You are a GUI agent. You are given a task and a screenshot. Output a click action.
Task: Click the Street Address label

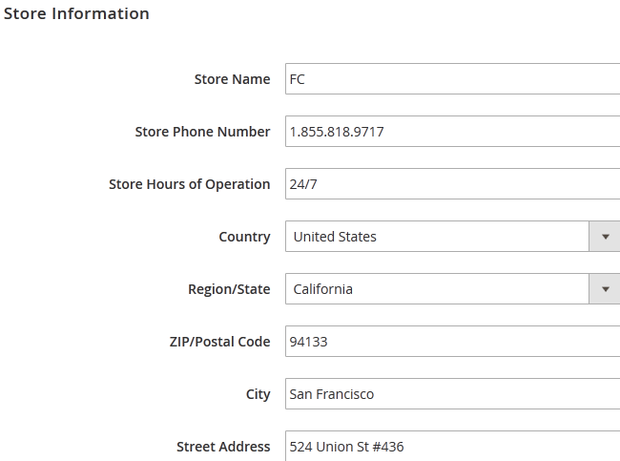(x=223, y=447)
